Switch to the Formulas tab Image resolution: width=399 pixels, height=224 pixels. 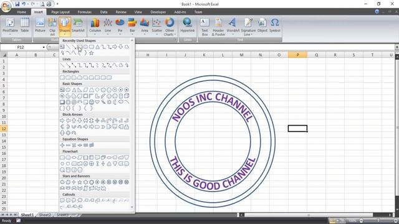pos(85,12)
